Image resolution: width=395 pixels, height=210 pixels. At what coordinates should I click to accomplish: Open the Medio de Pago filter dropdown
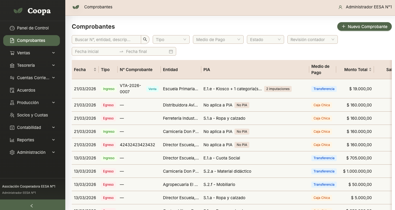coord(218,39)
